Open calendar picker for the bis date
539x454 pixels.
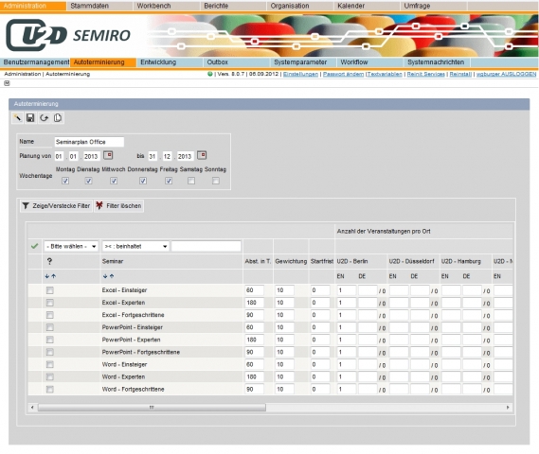(x=202, y=155)
